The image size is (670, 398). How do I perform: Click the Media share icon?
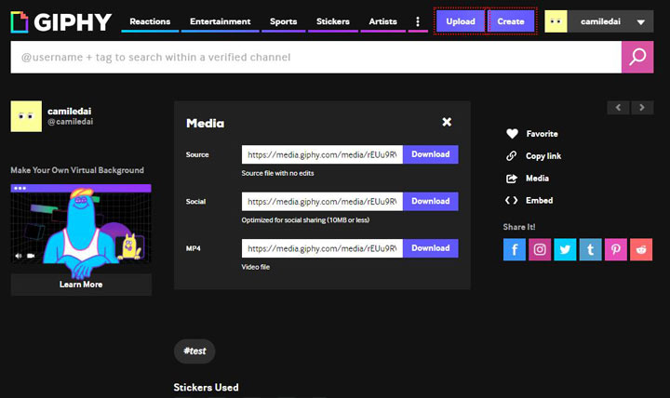pyautogui.click(x=512, y=179)
